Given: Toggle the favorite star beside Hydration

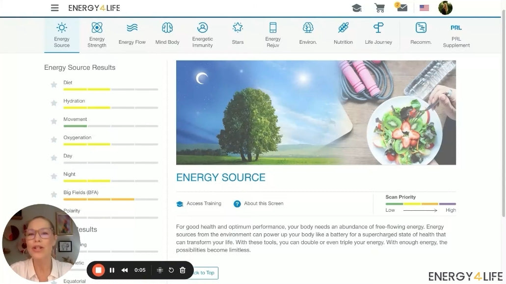Looking at the screenshot, I should [x=54, y=103].
